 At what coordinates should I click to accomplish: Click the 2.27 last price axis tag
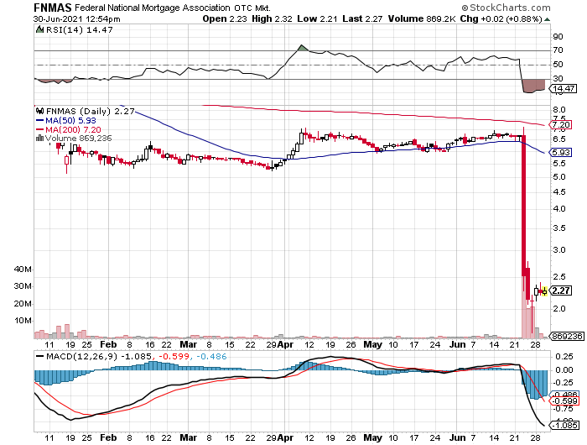[x=560, y=291]
